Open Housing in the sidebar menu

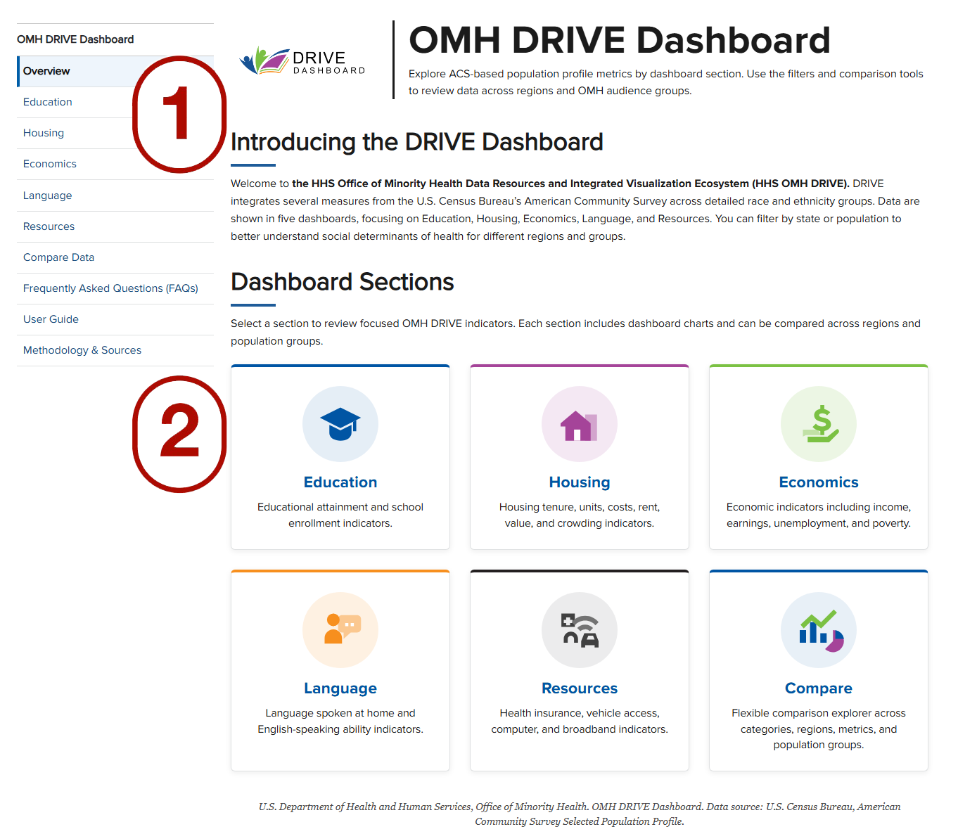tap(115, 133)
